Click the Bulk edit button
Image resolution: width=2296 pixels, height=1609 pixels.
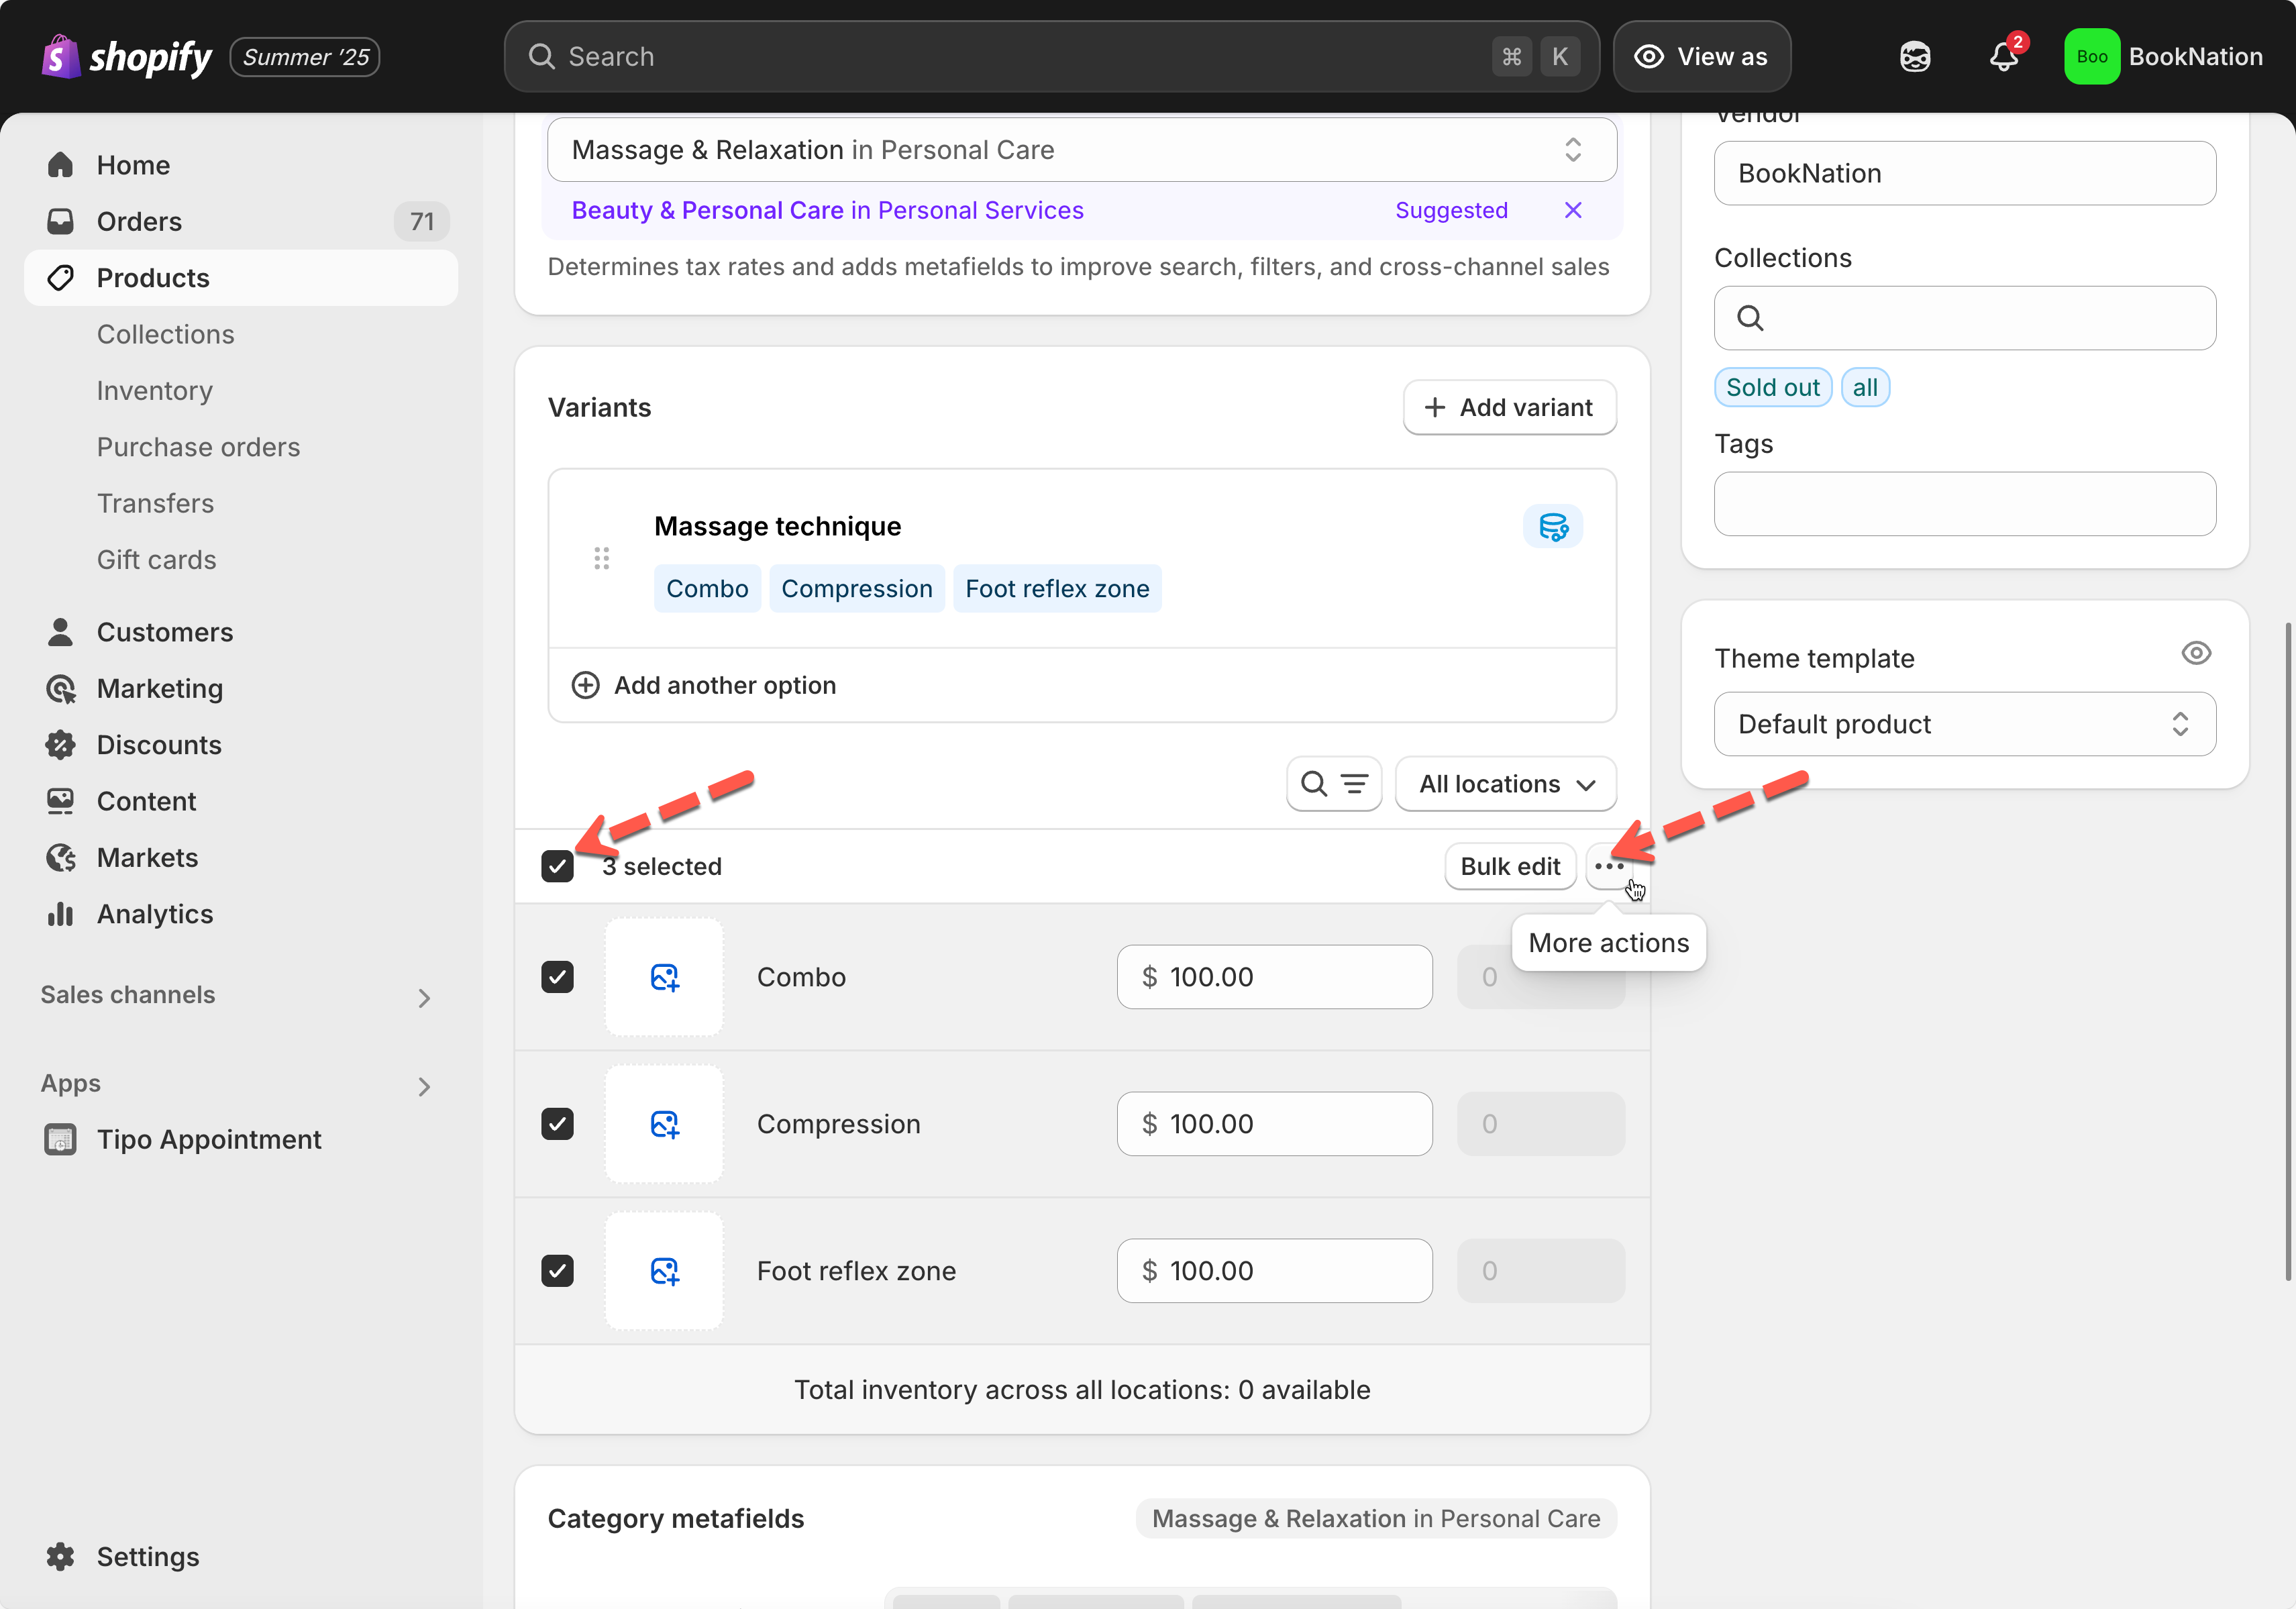coord(1509,866)
